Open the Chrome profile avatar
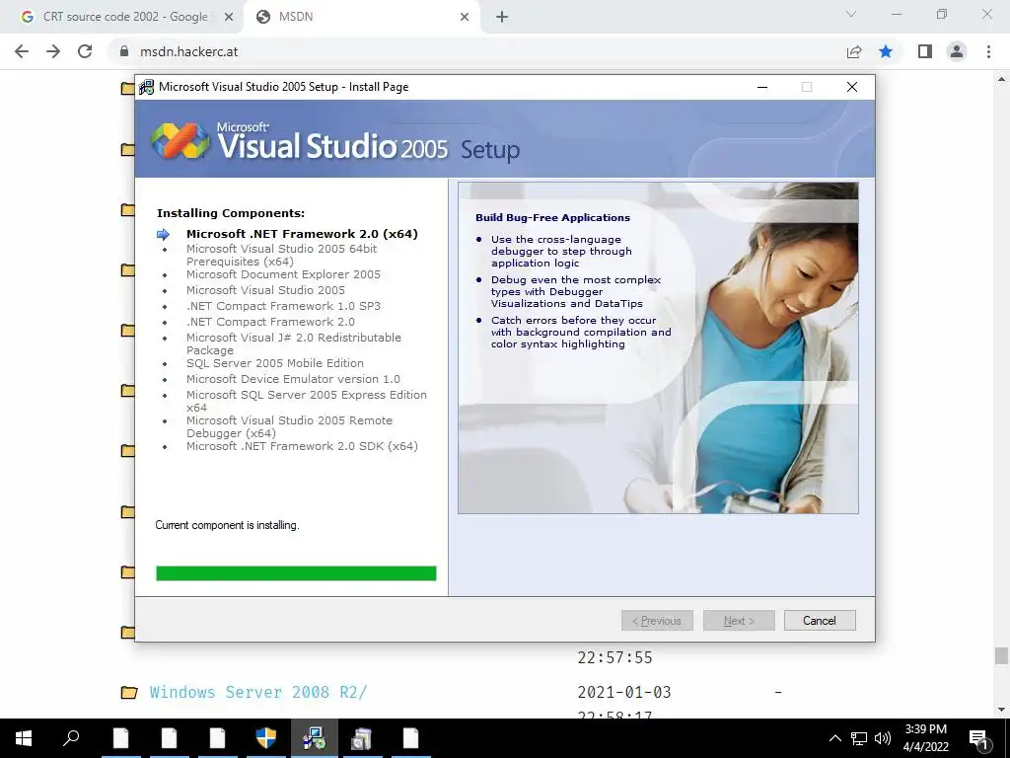 click(957, 51)
